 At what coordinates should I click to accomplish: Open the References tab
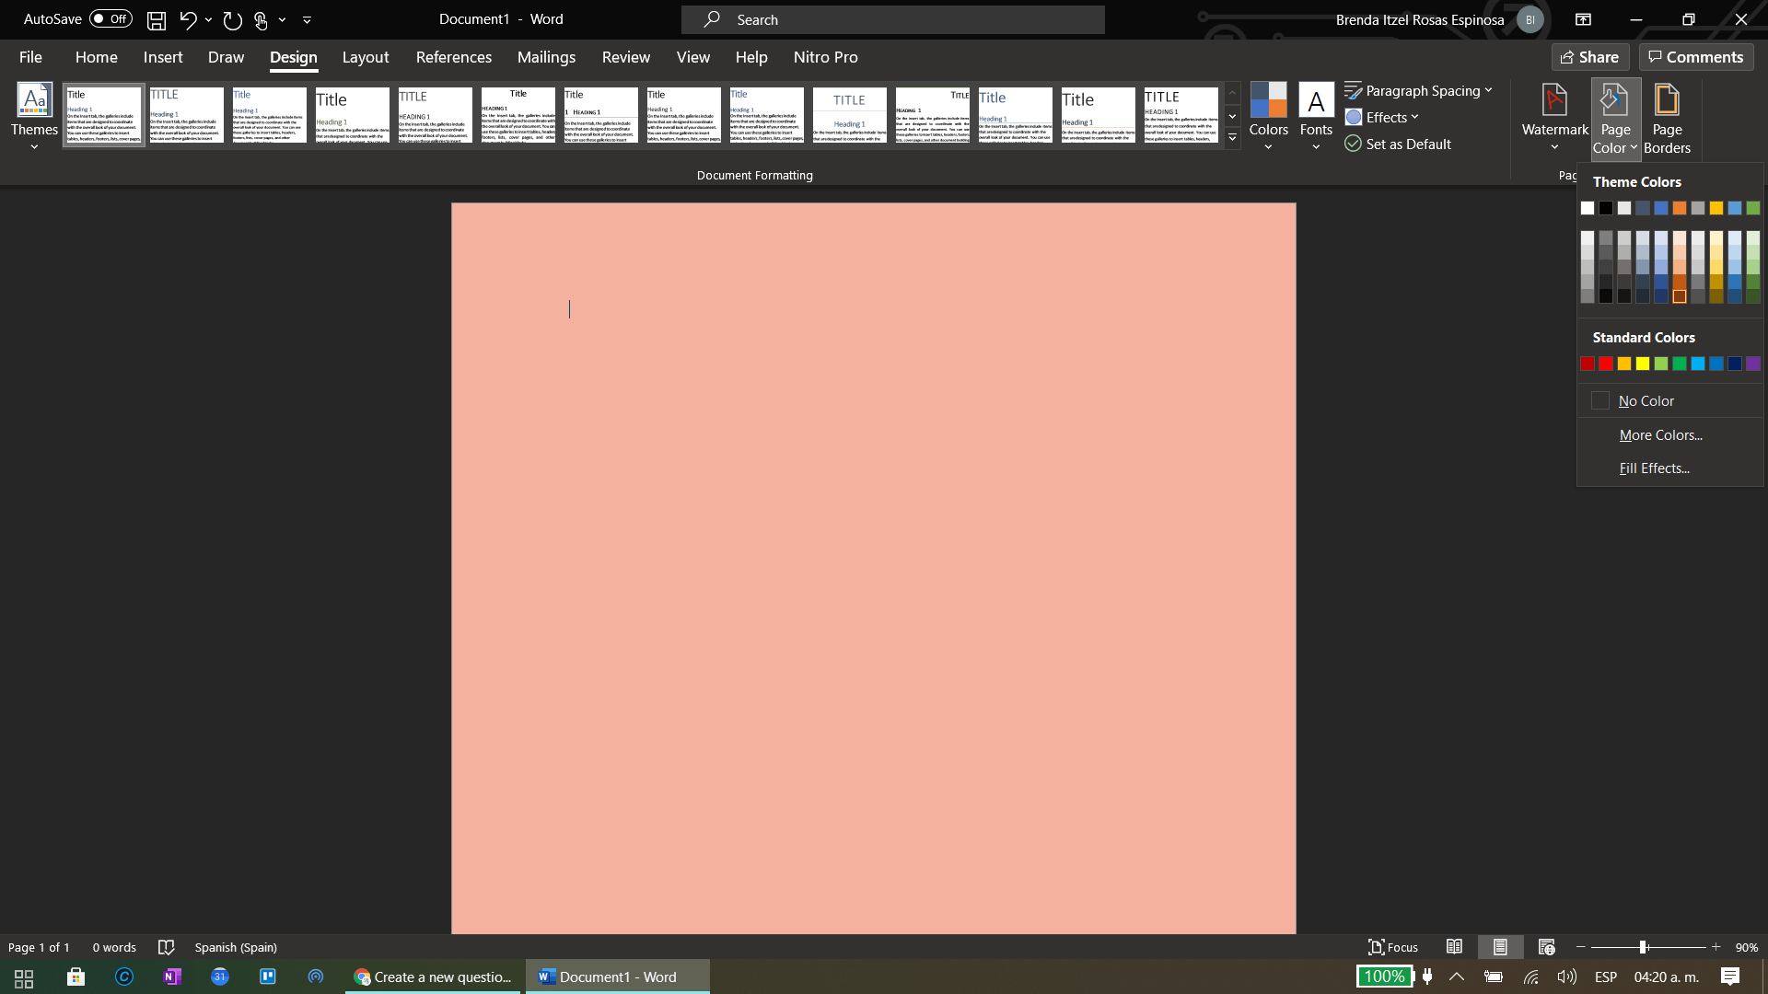click(454, 57)
